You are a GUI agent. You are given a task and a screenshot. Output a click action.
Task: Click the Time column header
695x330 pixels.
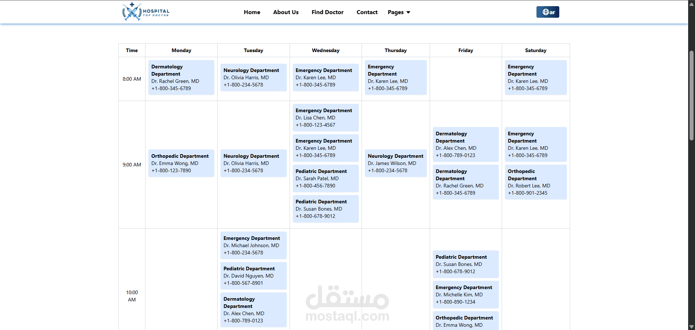tap(132, 50)
